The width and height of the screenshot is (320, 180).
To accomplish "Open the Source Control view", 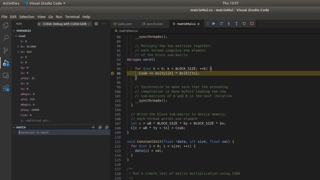I will coord(5,50).
